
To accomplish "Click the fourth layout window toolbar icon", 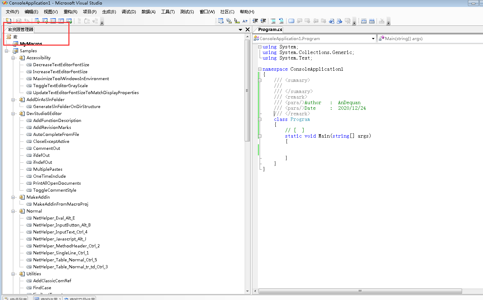I will tap(61, 21).
